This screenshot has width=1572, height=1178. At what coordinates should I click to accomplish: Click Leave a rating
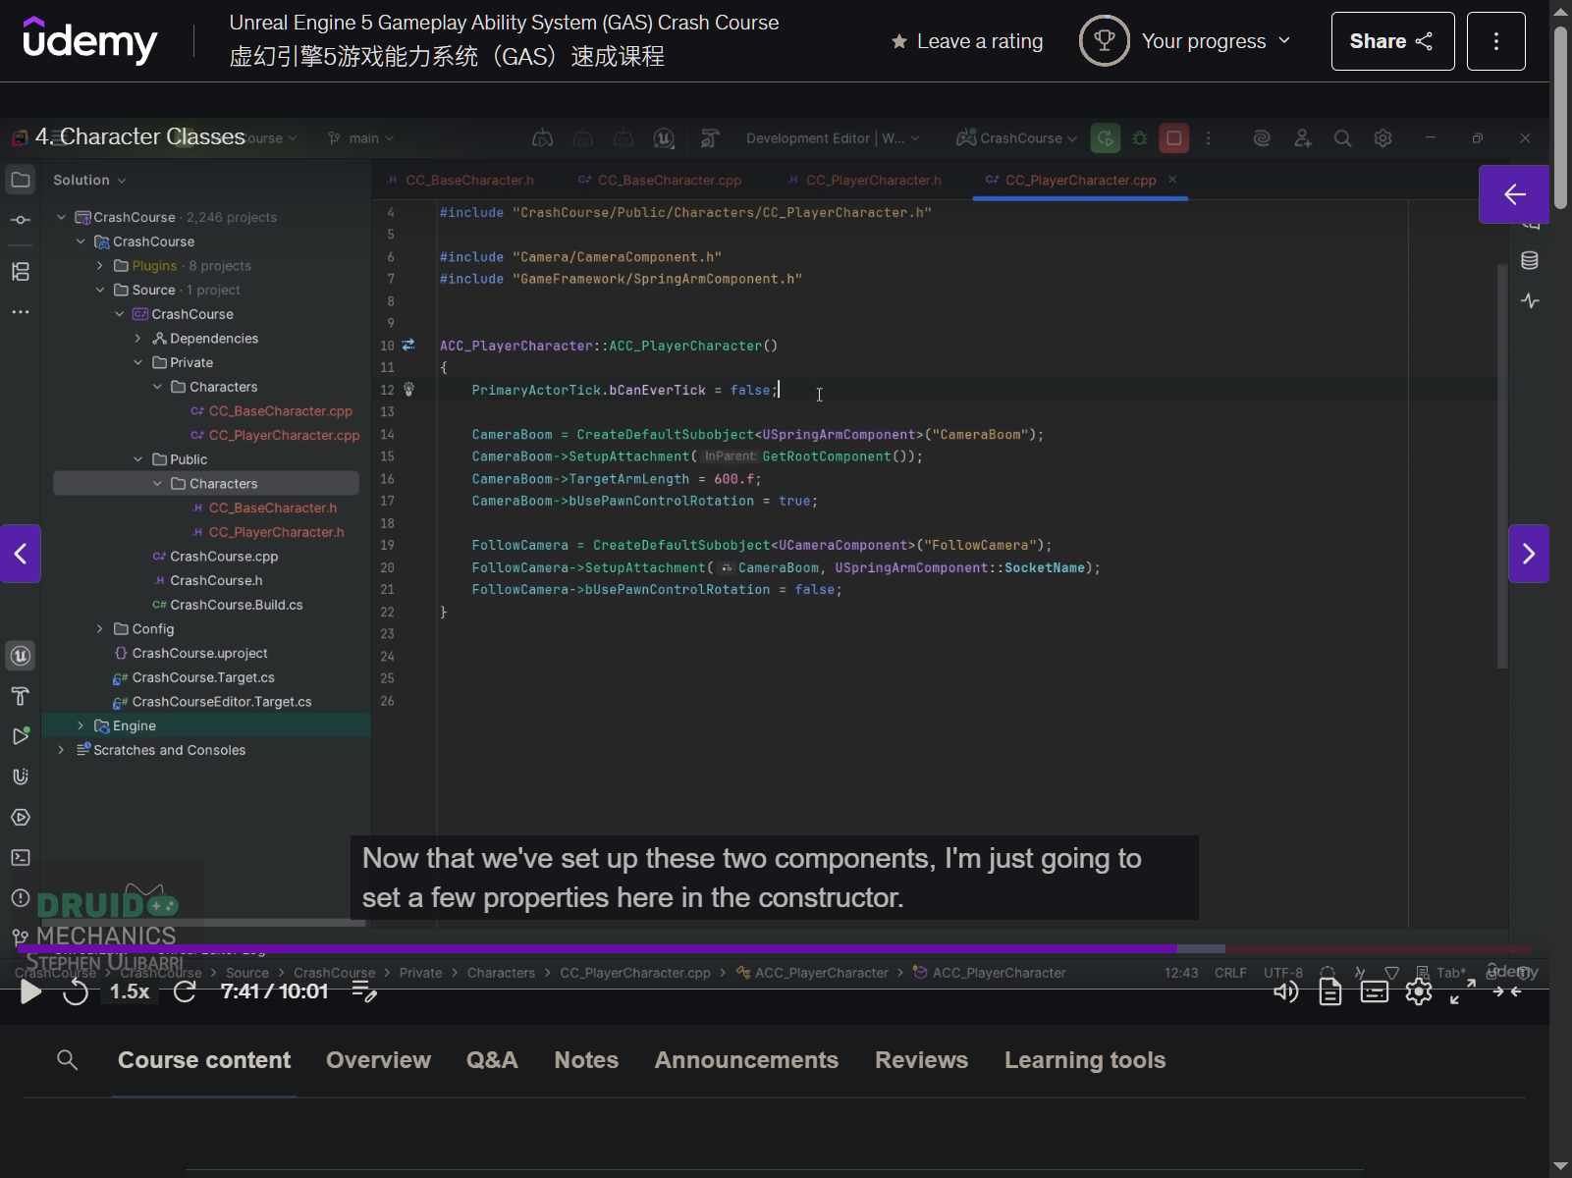[x=967, y=41]
